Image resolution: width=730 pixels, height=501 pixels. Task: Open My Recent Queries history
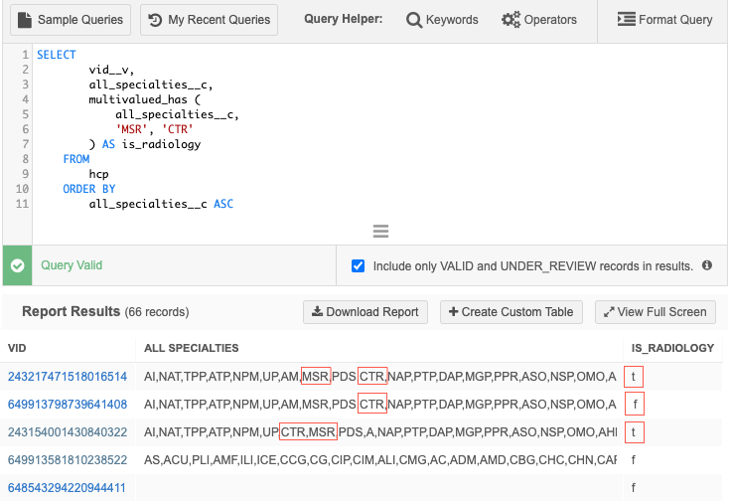[x=210, y=20]
